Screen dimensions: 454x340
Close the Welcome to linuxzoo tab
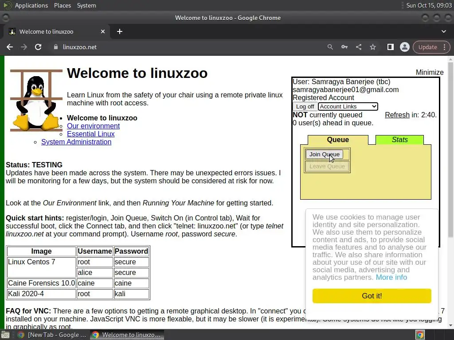[103, 31]
